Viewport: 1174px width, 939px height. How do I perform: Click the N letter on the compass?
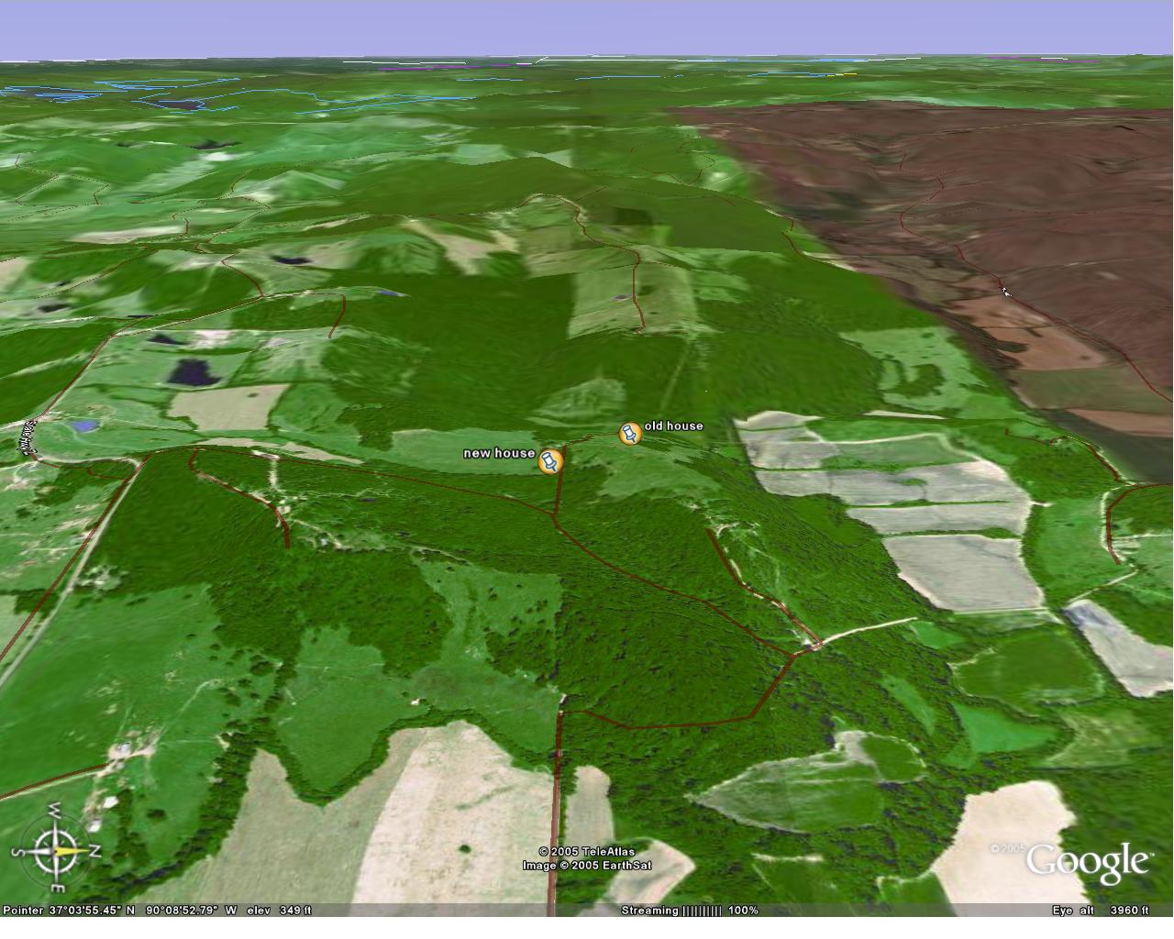(x=94, y=852)
